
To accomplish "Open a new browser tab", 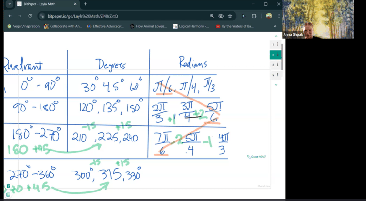I will click(x=85, y=4).
